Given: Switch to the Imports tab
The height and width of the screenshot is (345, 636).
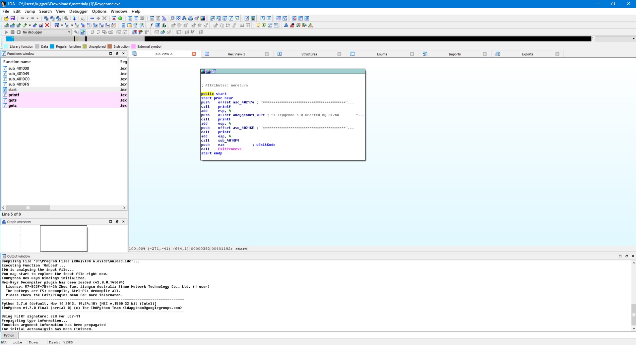Looking at the screenshot, I should coord(455,54).
